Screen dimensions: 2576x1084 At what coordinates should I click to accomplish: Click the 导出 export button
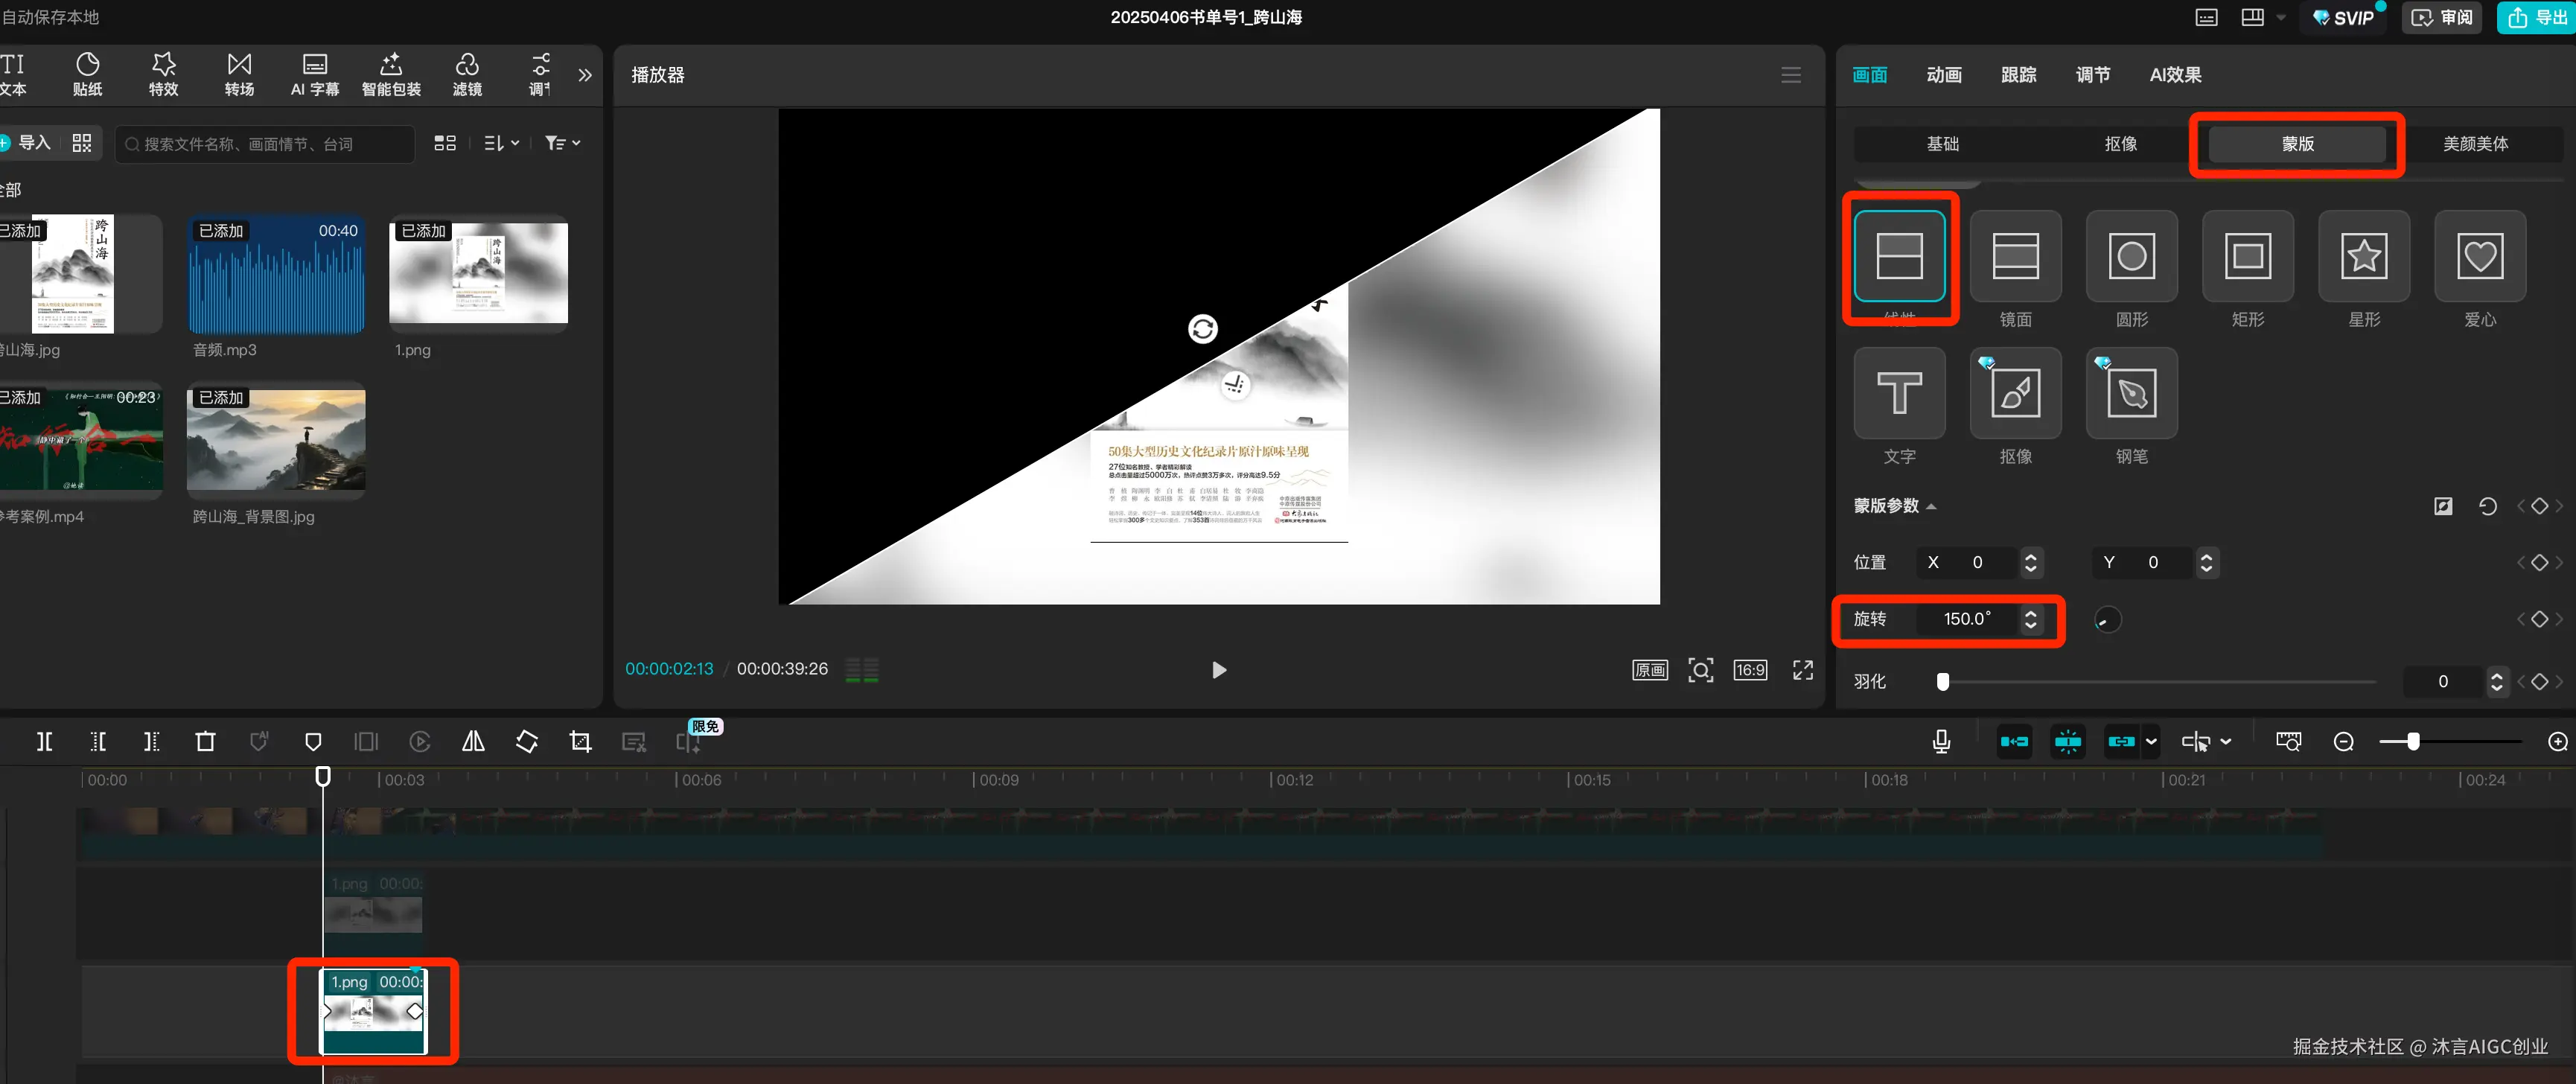click(x=2536, y=18)
